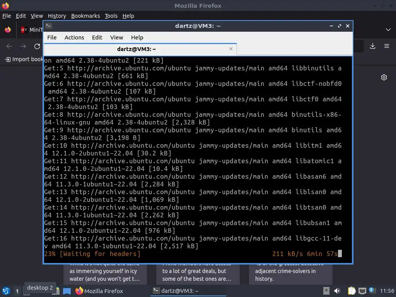
Task: Open the clipboard manager tray icon
Action: pos(352,291)
